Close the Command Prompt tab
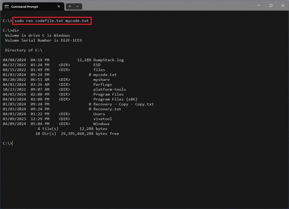Image resolution: width=289 pixels, height=209 pixels. 59,6
